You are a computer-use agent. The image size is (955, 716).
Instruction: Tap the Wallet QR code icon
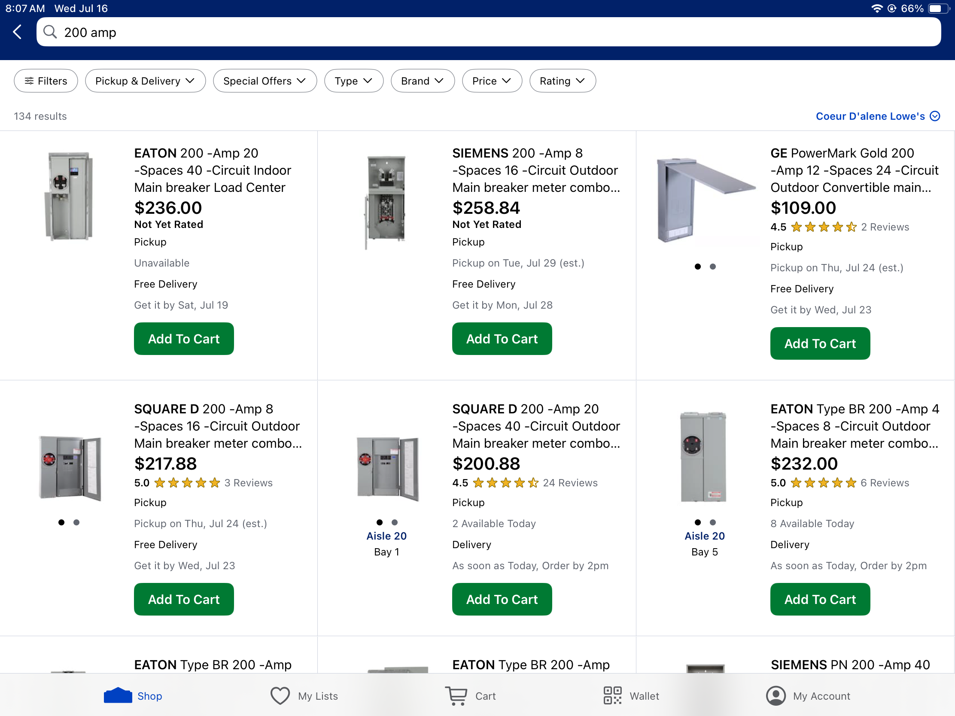(613, 696)
